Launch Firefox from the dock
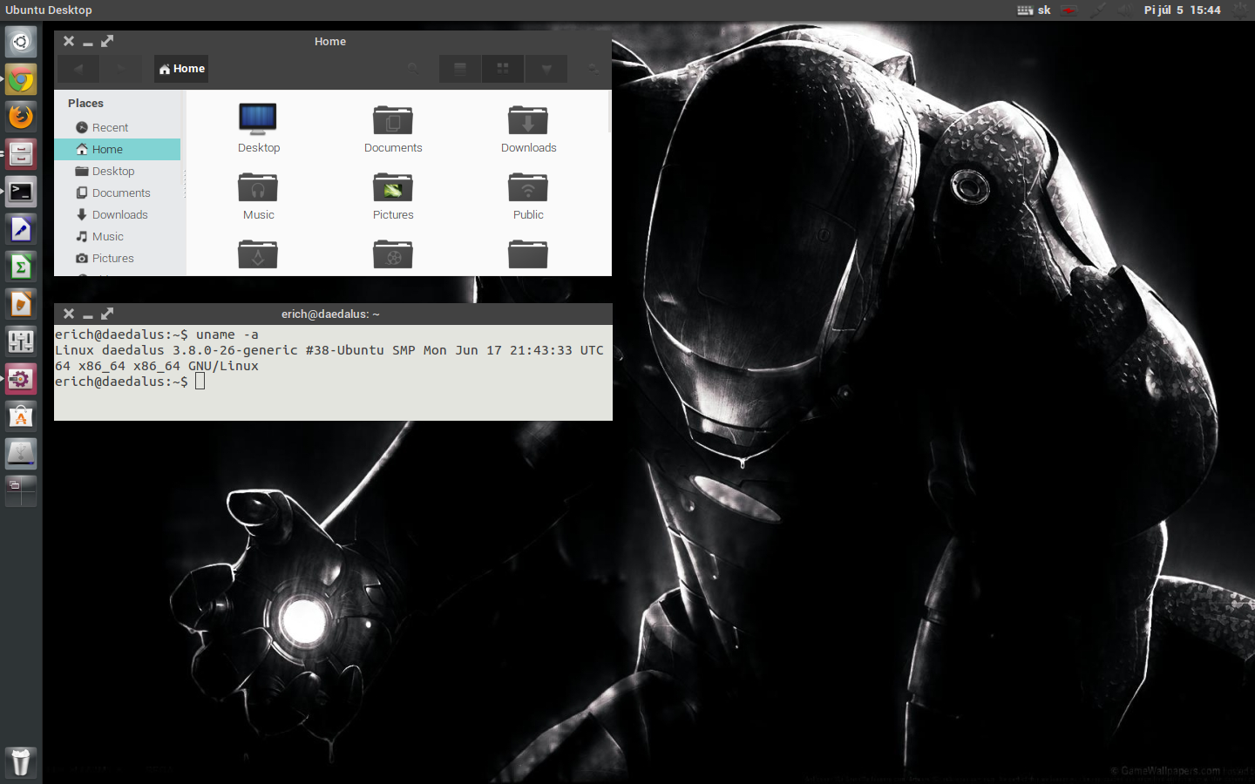Screen dimensions: 1255x784 tap(21, 117)
